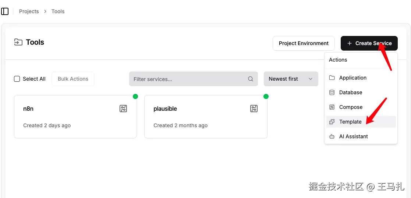This screenshot has height=198, width=411.
Task: Toggle the sidebar panel icon
Action: [5, 11]
